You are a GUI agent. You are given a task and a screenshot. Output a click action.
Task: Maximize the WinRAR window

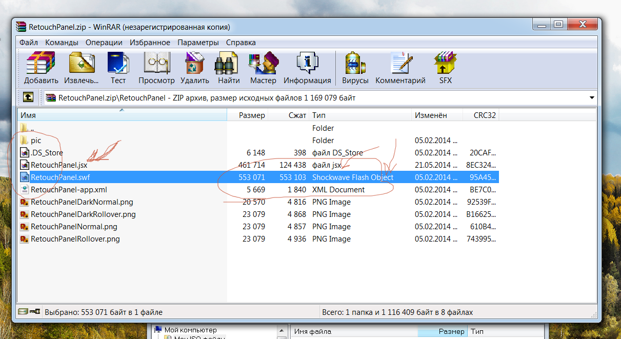point(558,24)
